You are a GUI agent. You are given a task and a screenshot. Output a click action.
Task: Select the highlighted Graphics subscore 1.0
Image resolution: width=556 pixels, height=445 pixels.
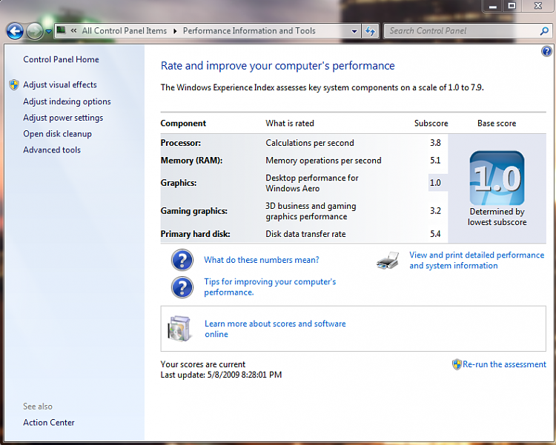[x=435, y=183]
